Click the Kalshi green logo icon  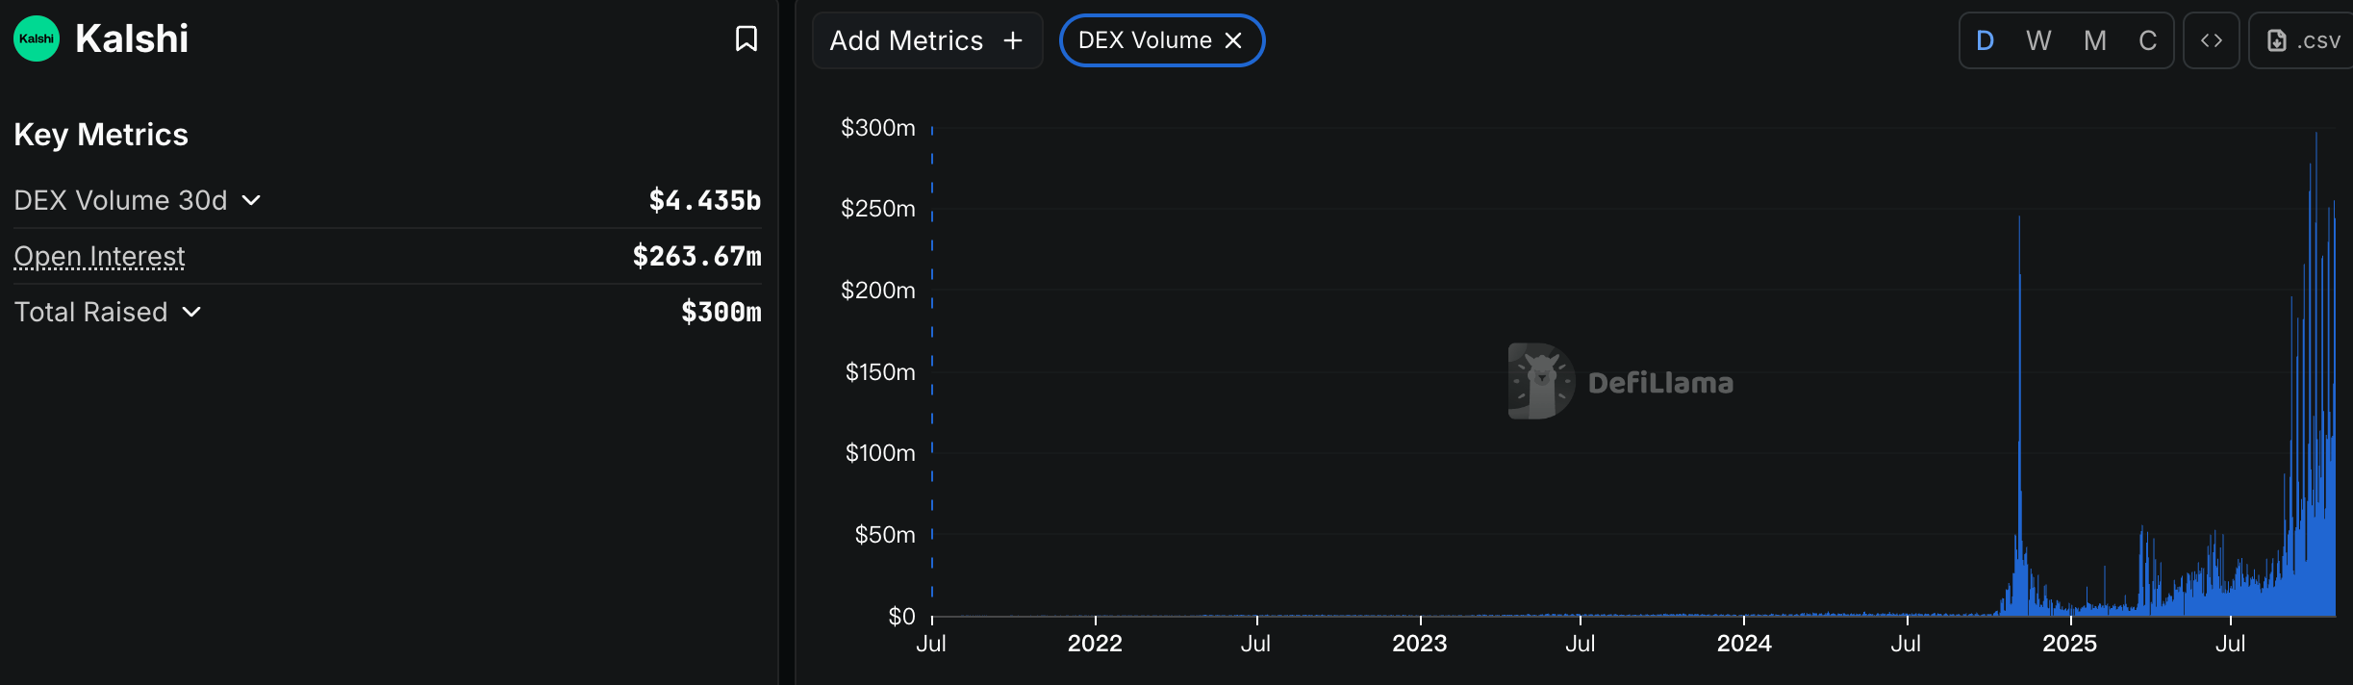tap(37, 38)
